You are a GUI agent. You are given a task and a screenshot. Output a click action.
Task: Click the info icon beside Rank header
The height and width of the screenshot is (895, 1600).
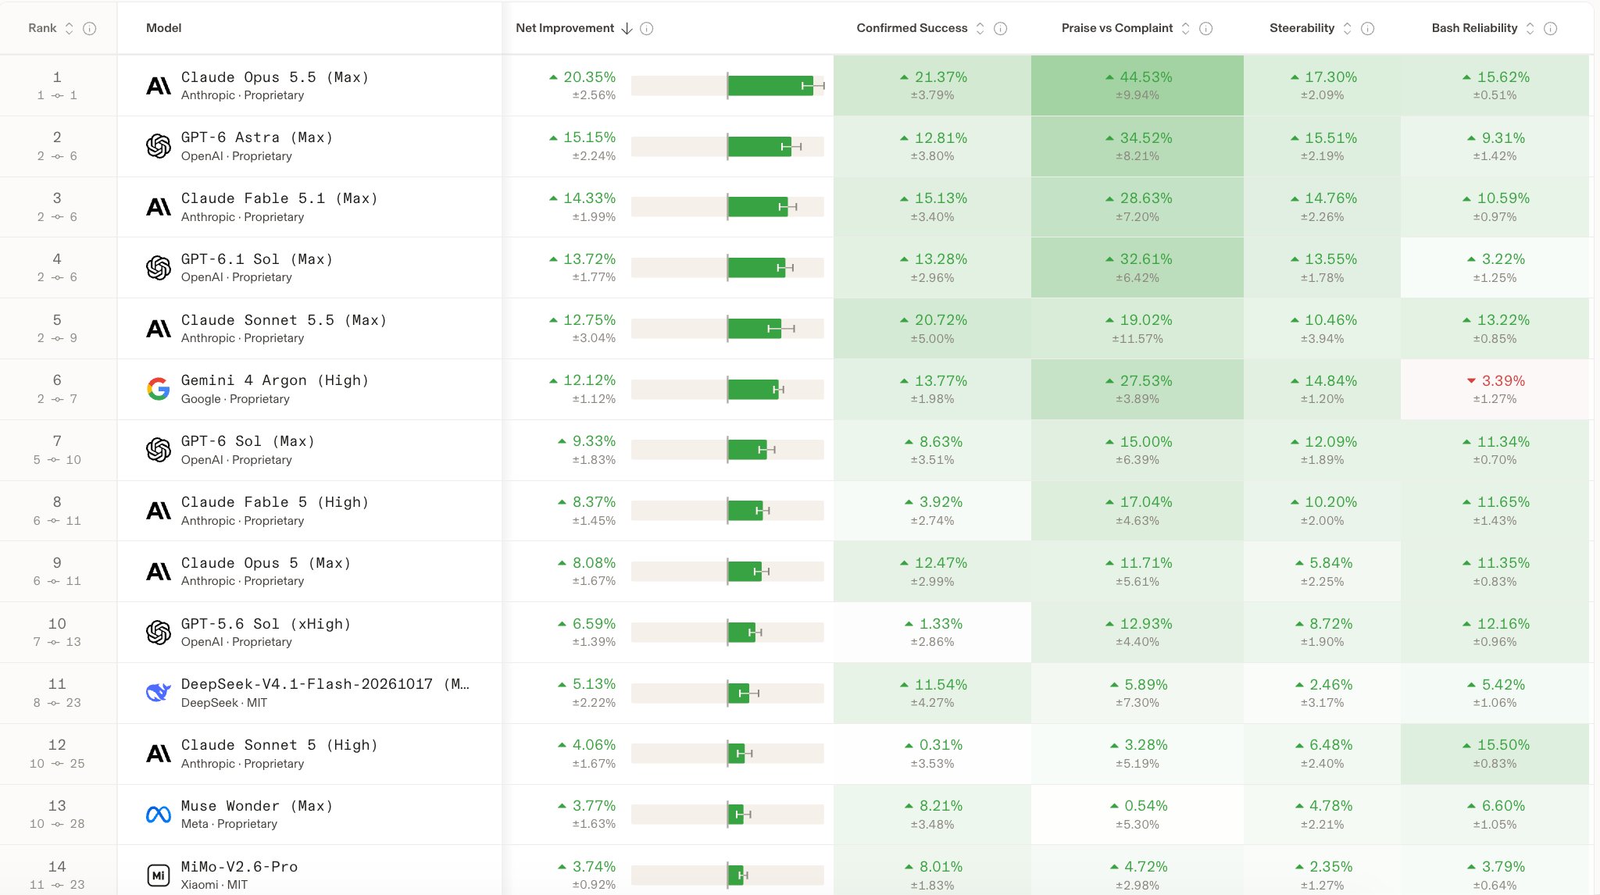(x=90, y=28)
